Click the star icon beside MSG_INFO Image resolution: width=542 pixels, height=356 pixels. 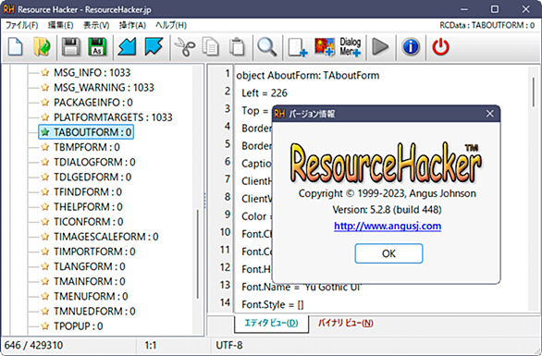(x=45, y=72)
